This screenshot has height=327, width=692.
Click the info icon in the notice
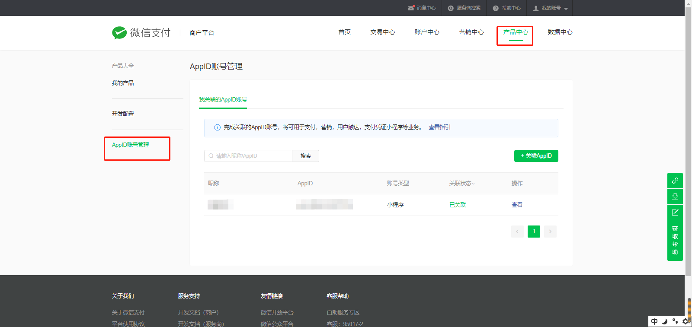(x=218, y=127)
